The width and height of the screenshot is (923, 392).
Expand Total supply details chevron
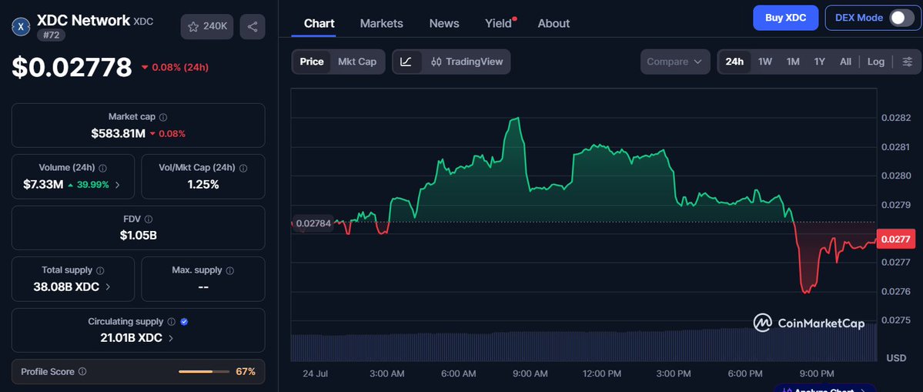108,287
